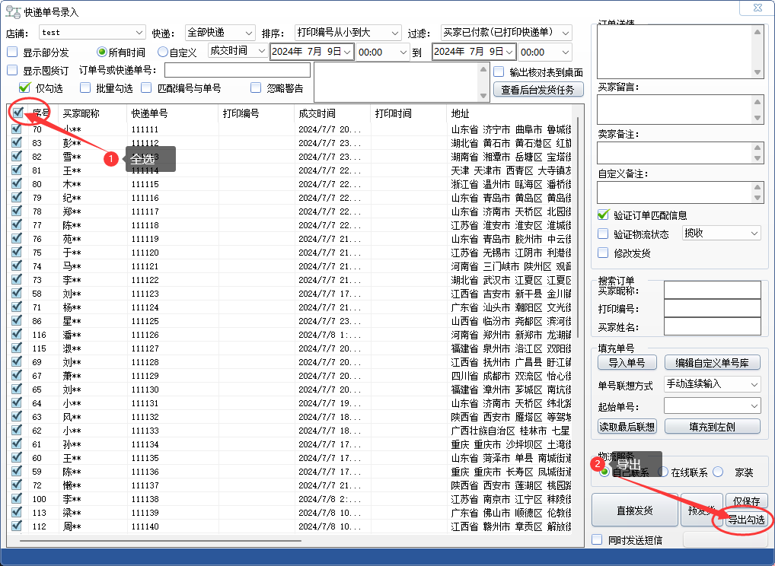Tick the select-all checkbox in the table header
The width and height of the screenshot is (775, 566).
pyautogui.click(x=18, y=113)
